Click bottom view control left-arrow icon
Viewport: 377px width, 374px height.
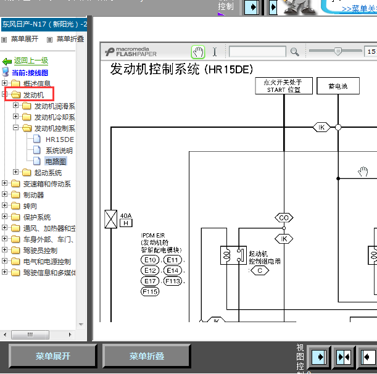click(368, 357)
